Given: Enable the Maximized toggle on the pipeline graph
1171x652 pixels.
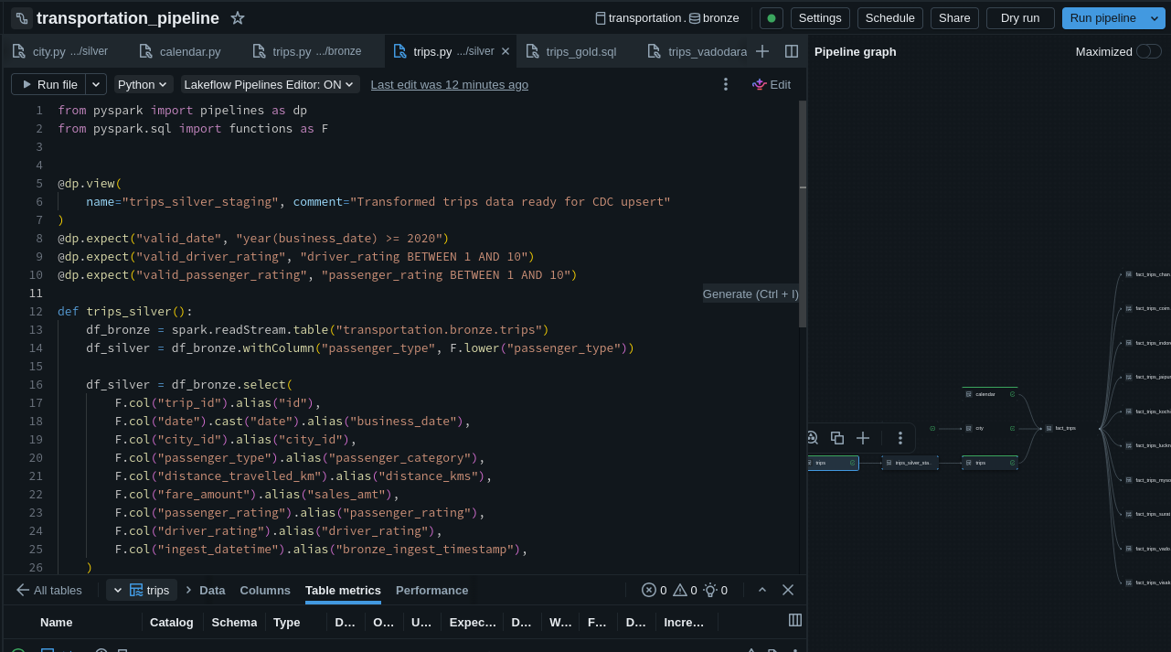Looking at the screenshot, I should [1149, 52].
